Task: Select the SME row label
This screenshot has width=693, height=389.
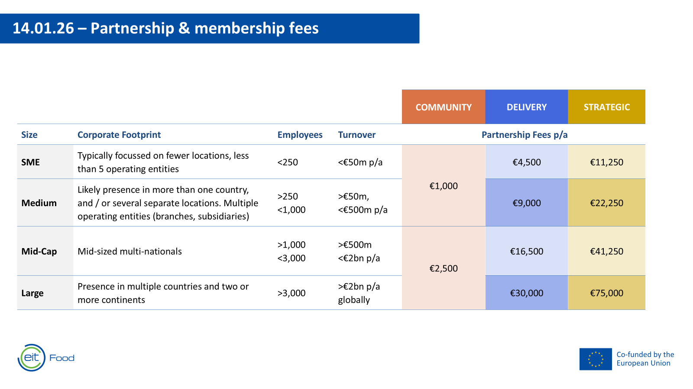Action: tap(30, 162)
